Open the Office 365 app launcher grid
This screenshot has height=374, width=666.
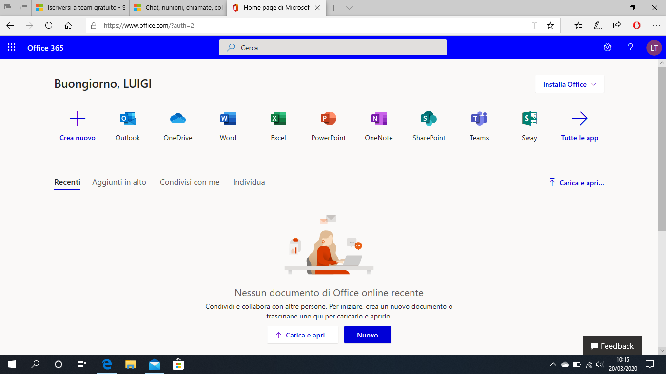(11, 48)
